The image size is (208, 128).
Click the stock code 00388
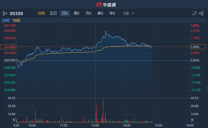(17, 13)
